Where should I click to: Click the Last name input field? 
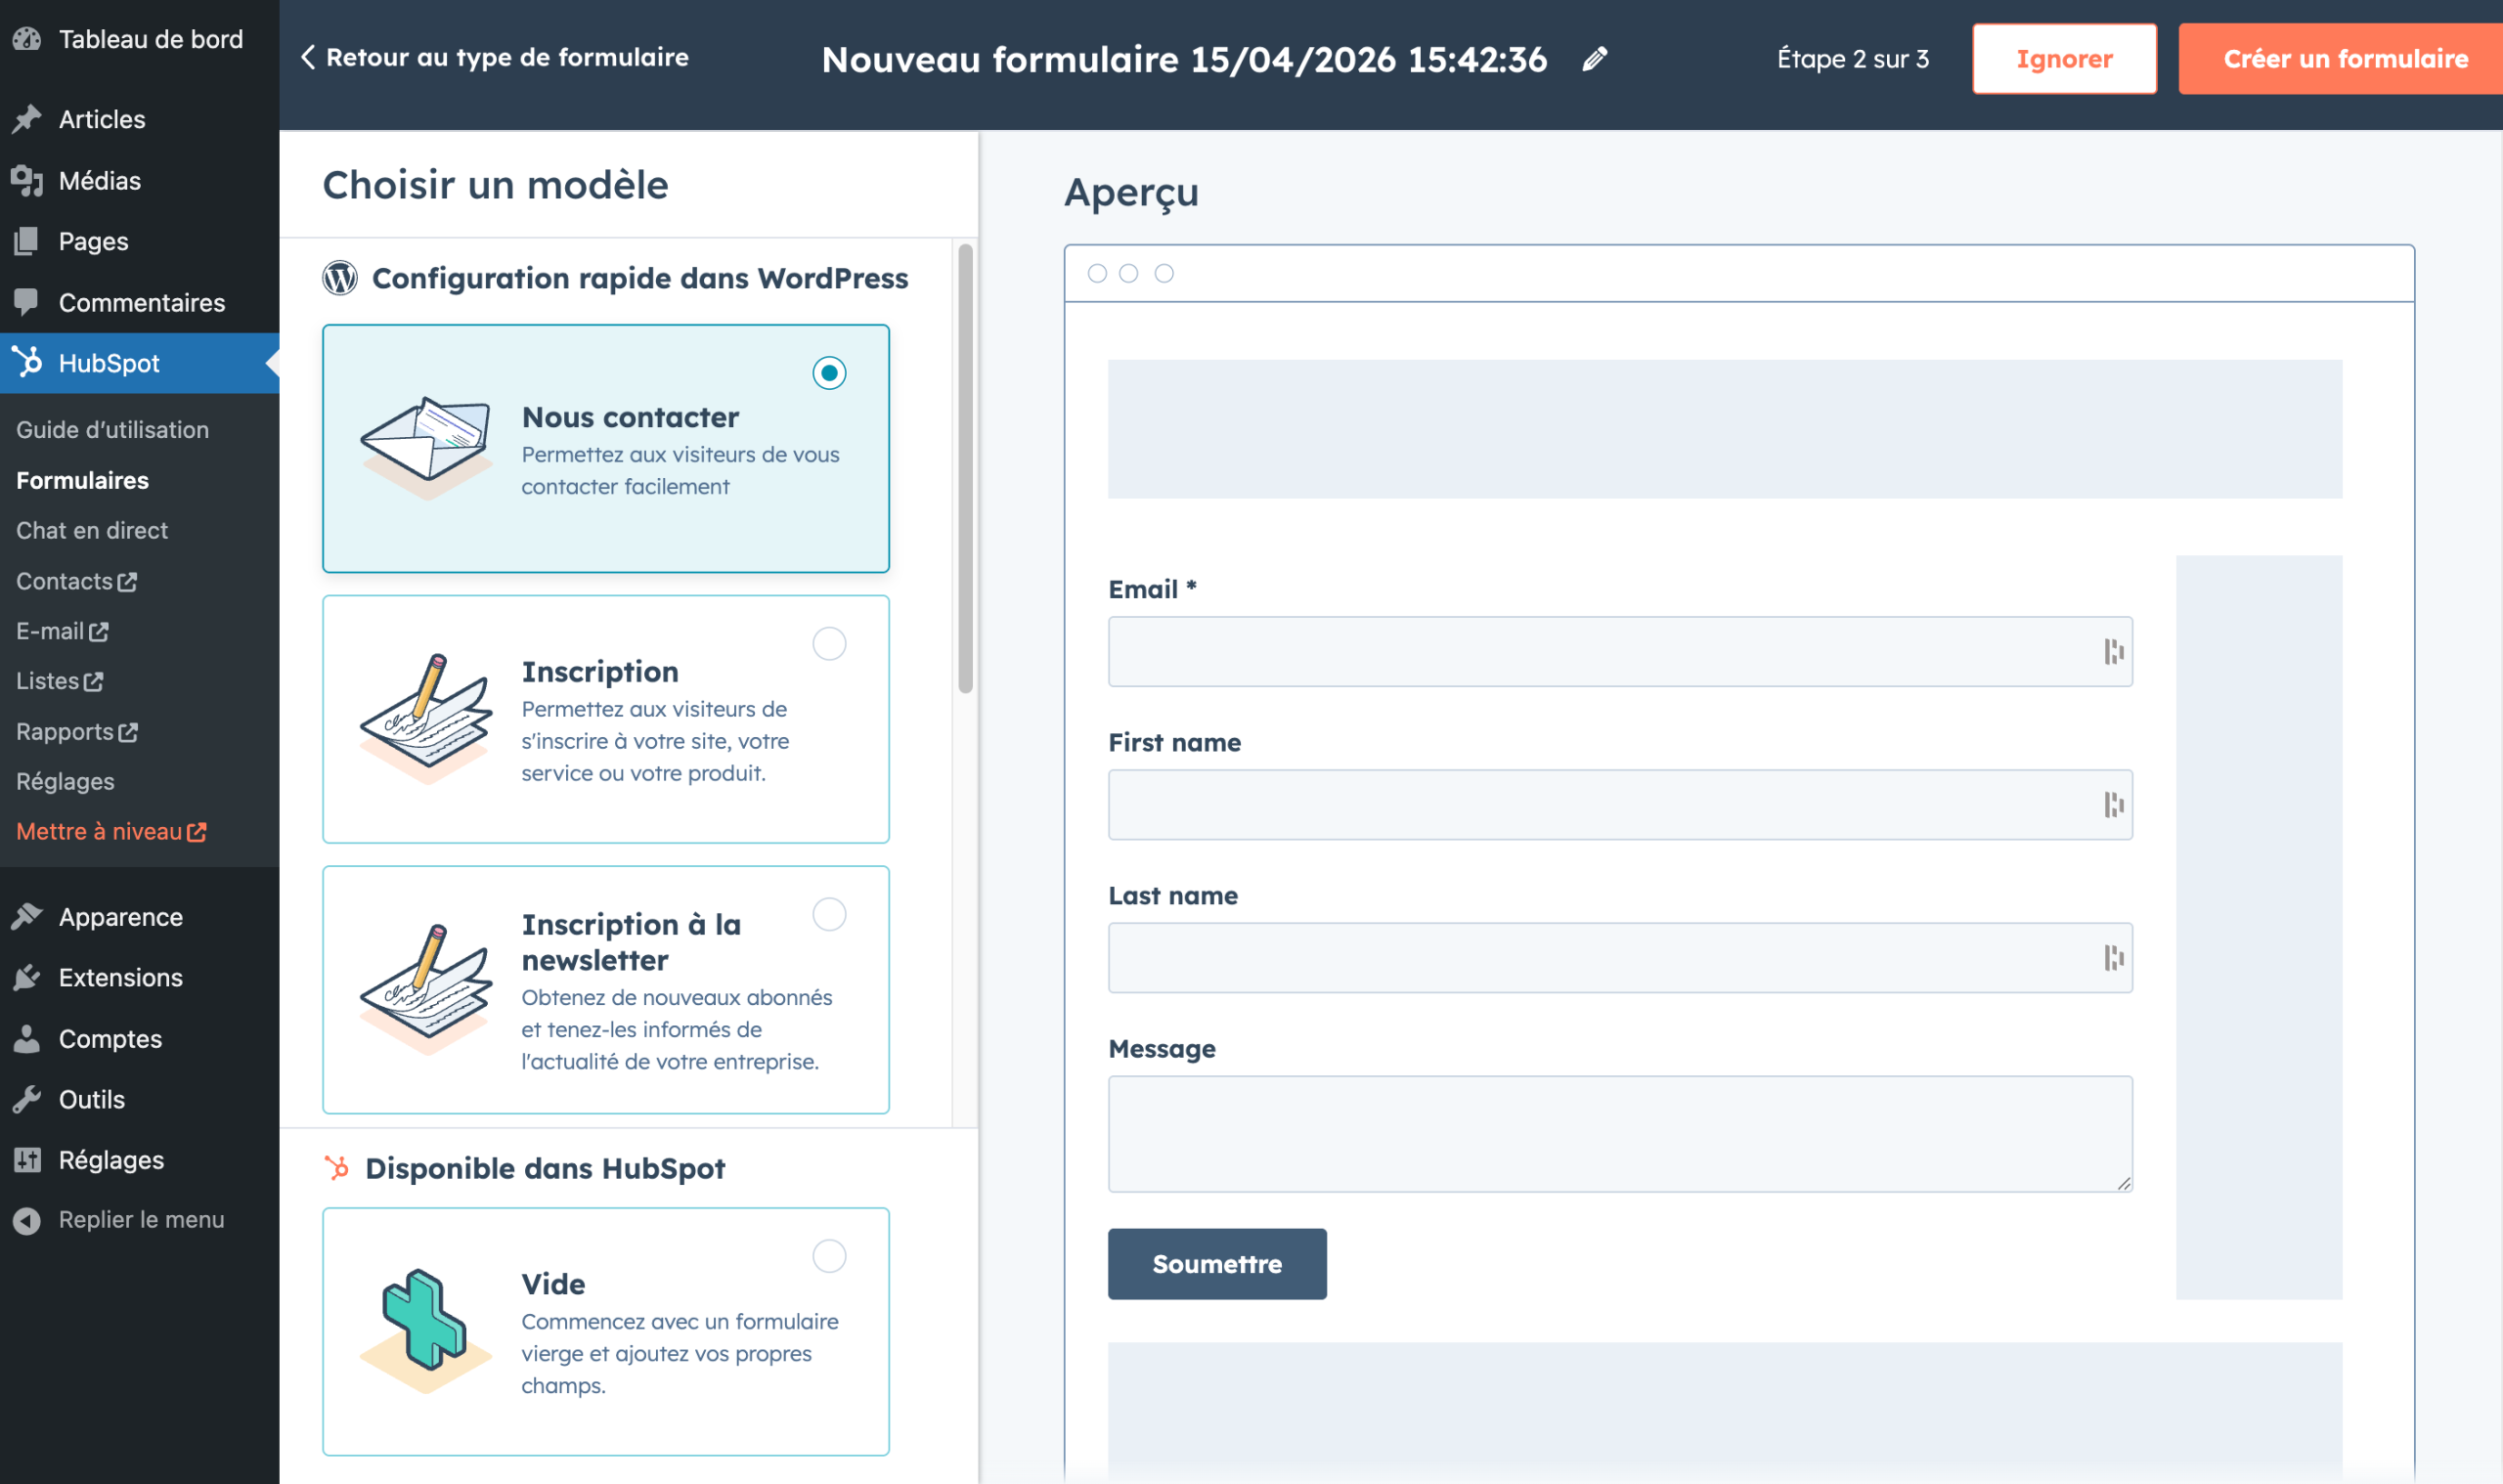click(x=1620, y=958)
